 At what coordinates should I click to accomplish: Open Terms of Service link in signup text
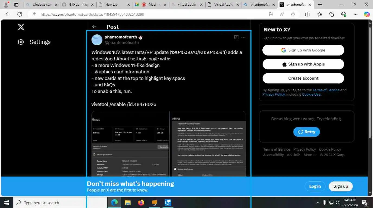tap(326, 90)
